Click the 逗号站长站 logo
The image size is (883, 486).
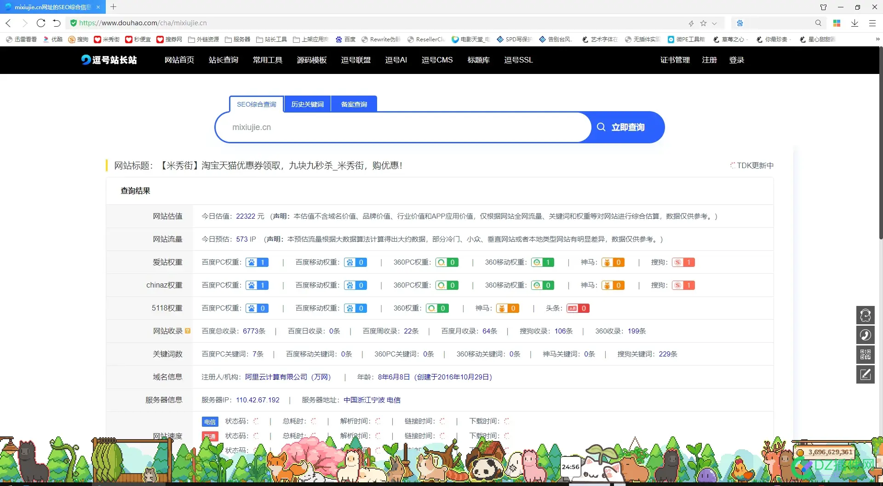point(109,60)
